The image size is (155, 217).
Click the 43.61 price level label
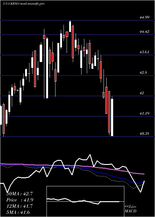[144, 52]
